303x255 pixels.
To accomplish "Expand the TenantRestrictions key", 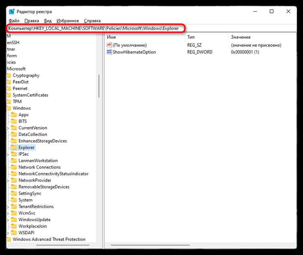I will (x=8, y=207).
